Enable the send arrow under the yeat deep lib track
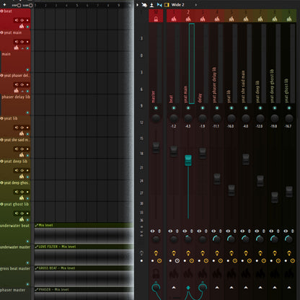 (x=260, y=288)
